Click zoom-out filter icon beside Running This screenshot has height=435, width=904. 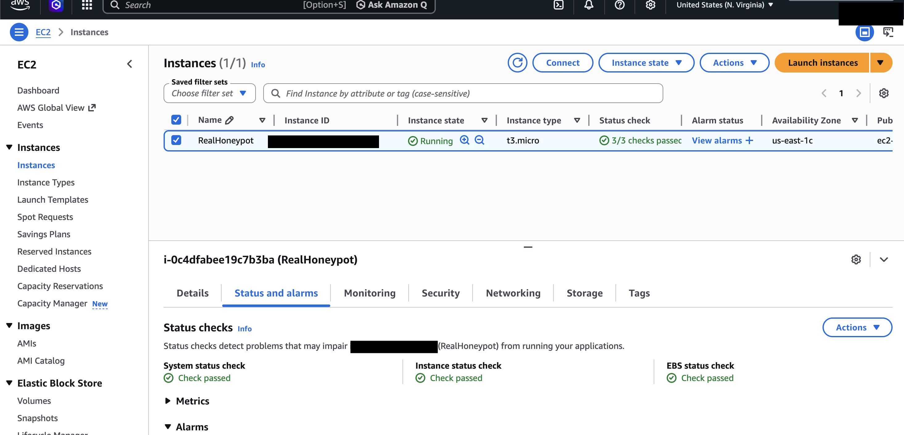[x=479, y=140]
